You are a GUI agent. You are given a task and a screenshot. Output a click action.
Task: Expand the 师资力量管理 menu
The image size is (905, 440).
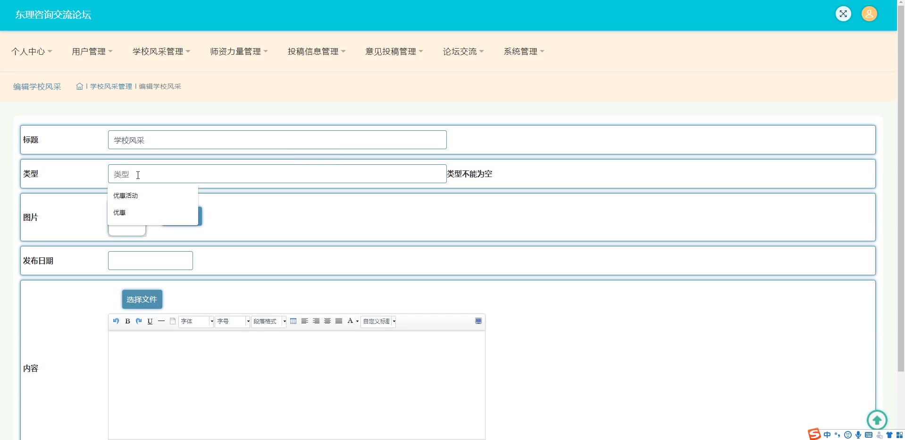(x=239, y=51)
